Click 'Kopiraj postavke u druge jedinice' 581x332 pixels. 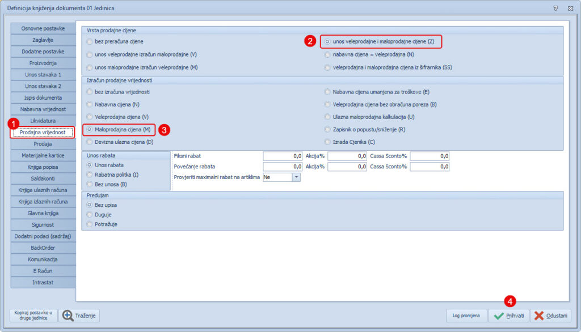(34, 316)
